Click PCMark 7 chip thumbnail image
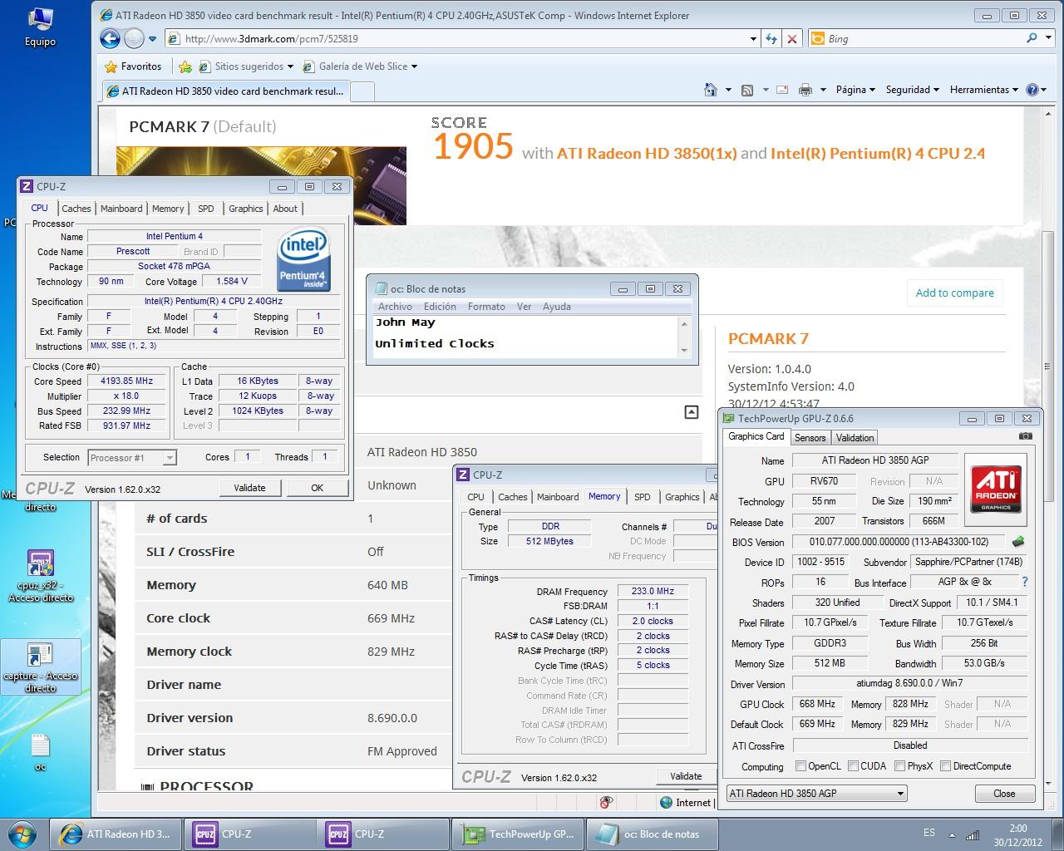This screenshot has width=1064, height=851. tap(261, 185)
